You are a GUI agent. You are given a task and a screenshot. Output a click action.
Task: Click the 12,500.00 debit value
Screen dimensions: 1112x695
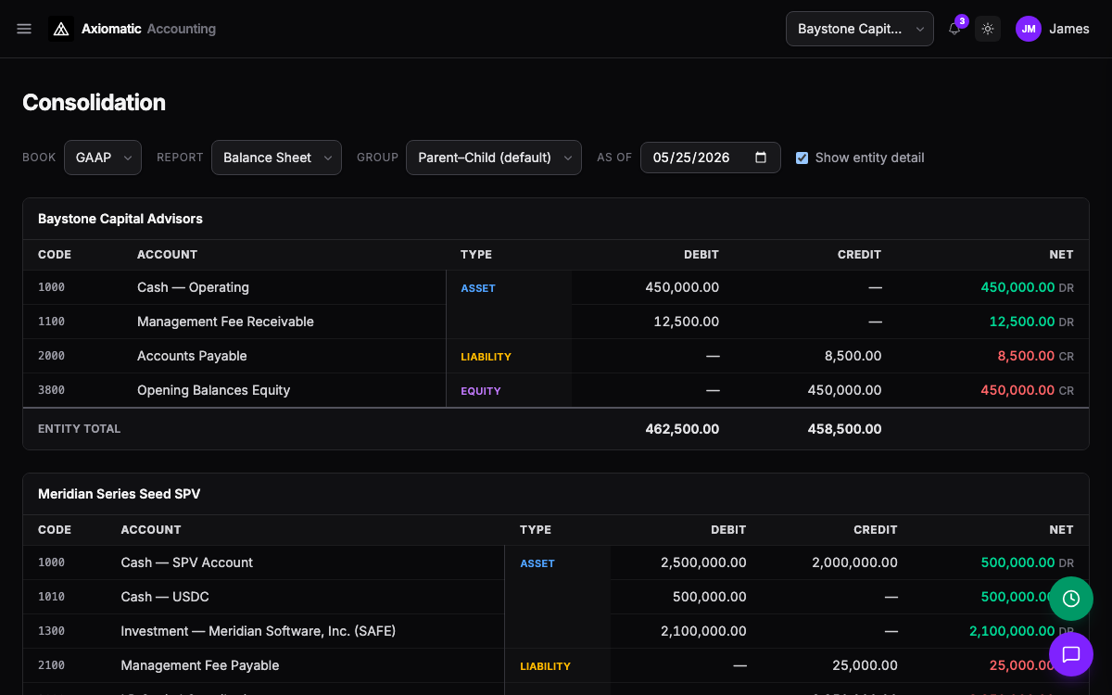tap(686, 322)
